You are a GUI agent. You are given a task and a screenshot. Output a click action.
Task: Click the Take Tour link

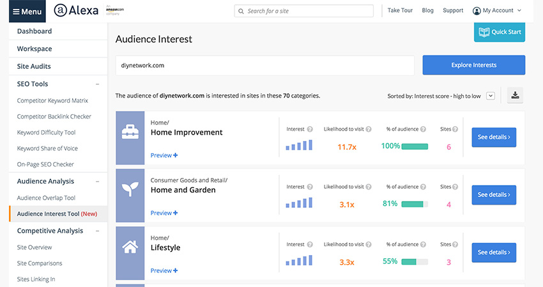(400, 10)
